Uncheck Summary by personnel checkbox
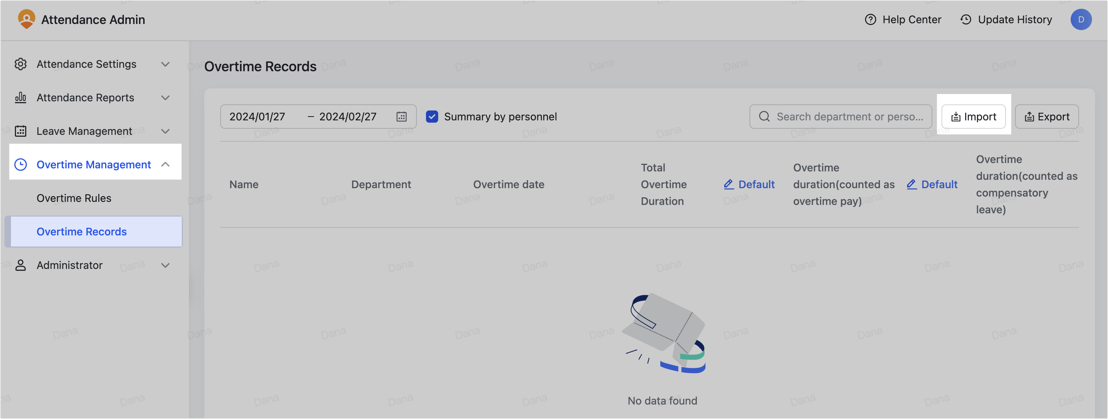 [x=432, y=117]
